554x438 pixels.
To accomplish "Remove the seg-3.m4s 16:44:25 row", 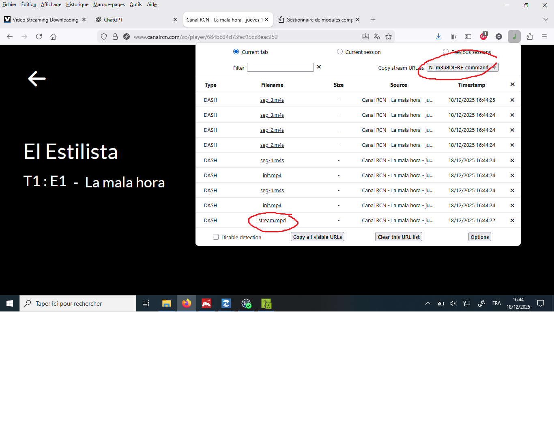I will pos(512,100).
